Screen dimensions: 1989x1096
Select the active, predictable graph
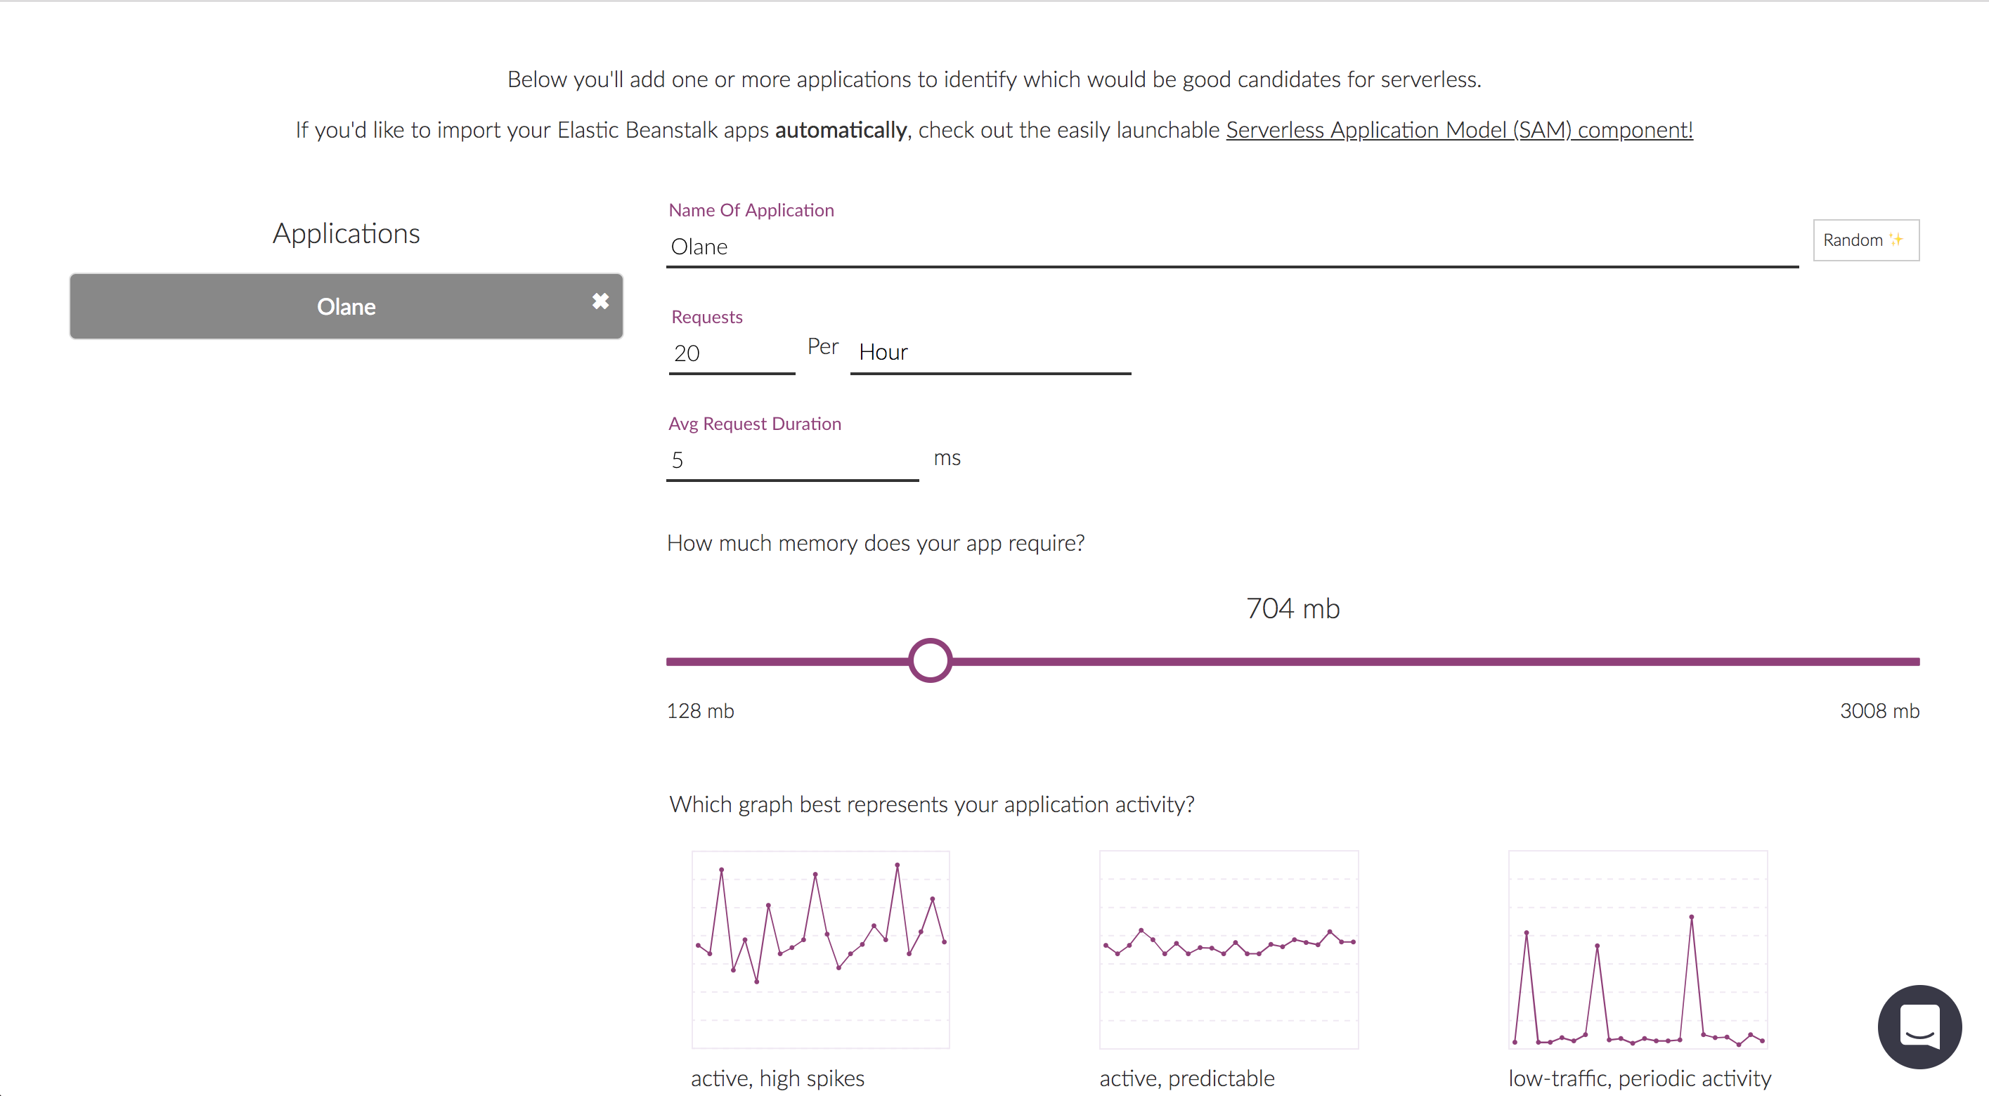(x=1229, y=948)
